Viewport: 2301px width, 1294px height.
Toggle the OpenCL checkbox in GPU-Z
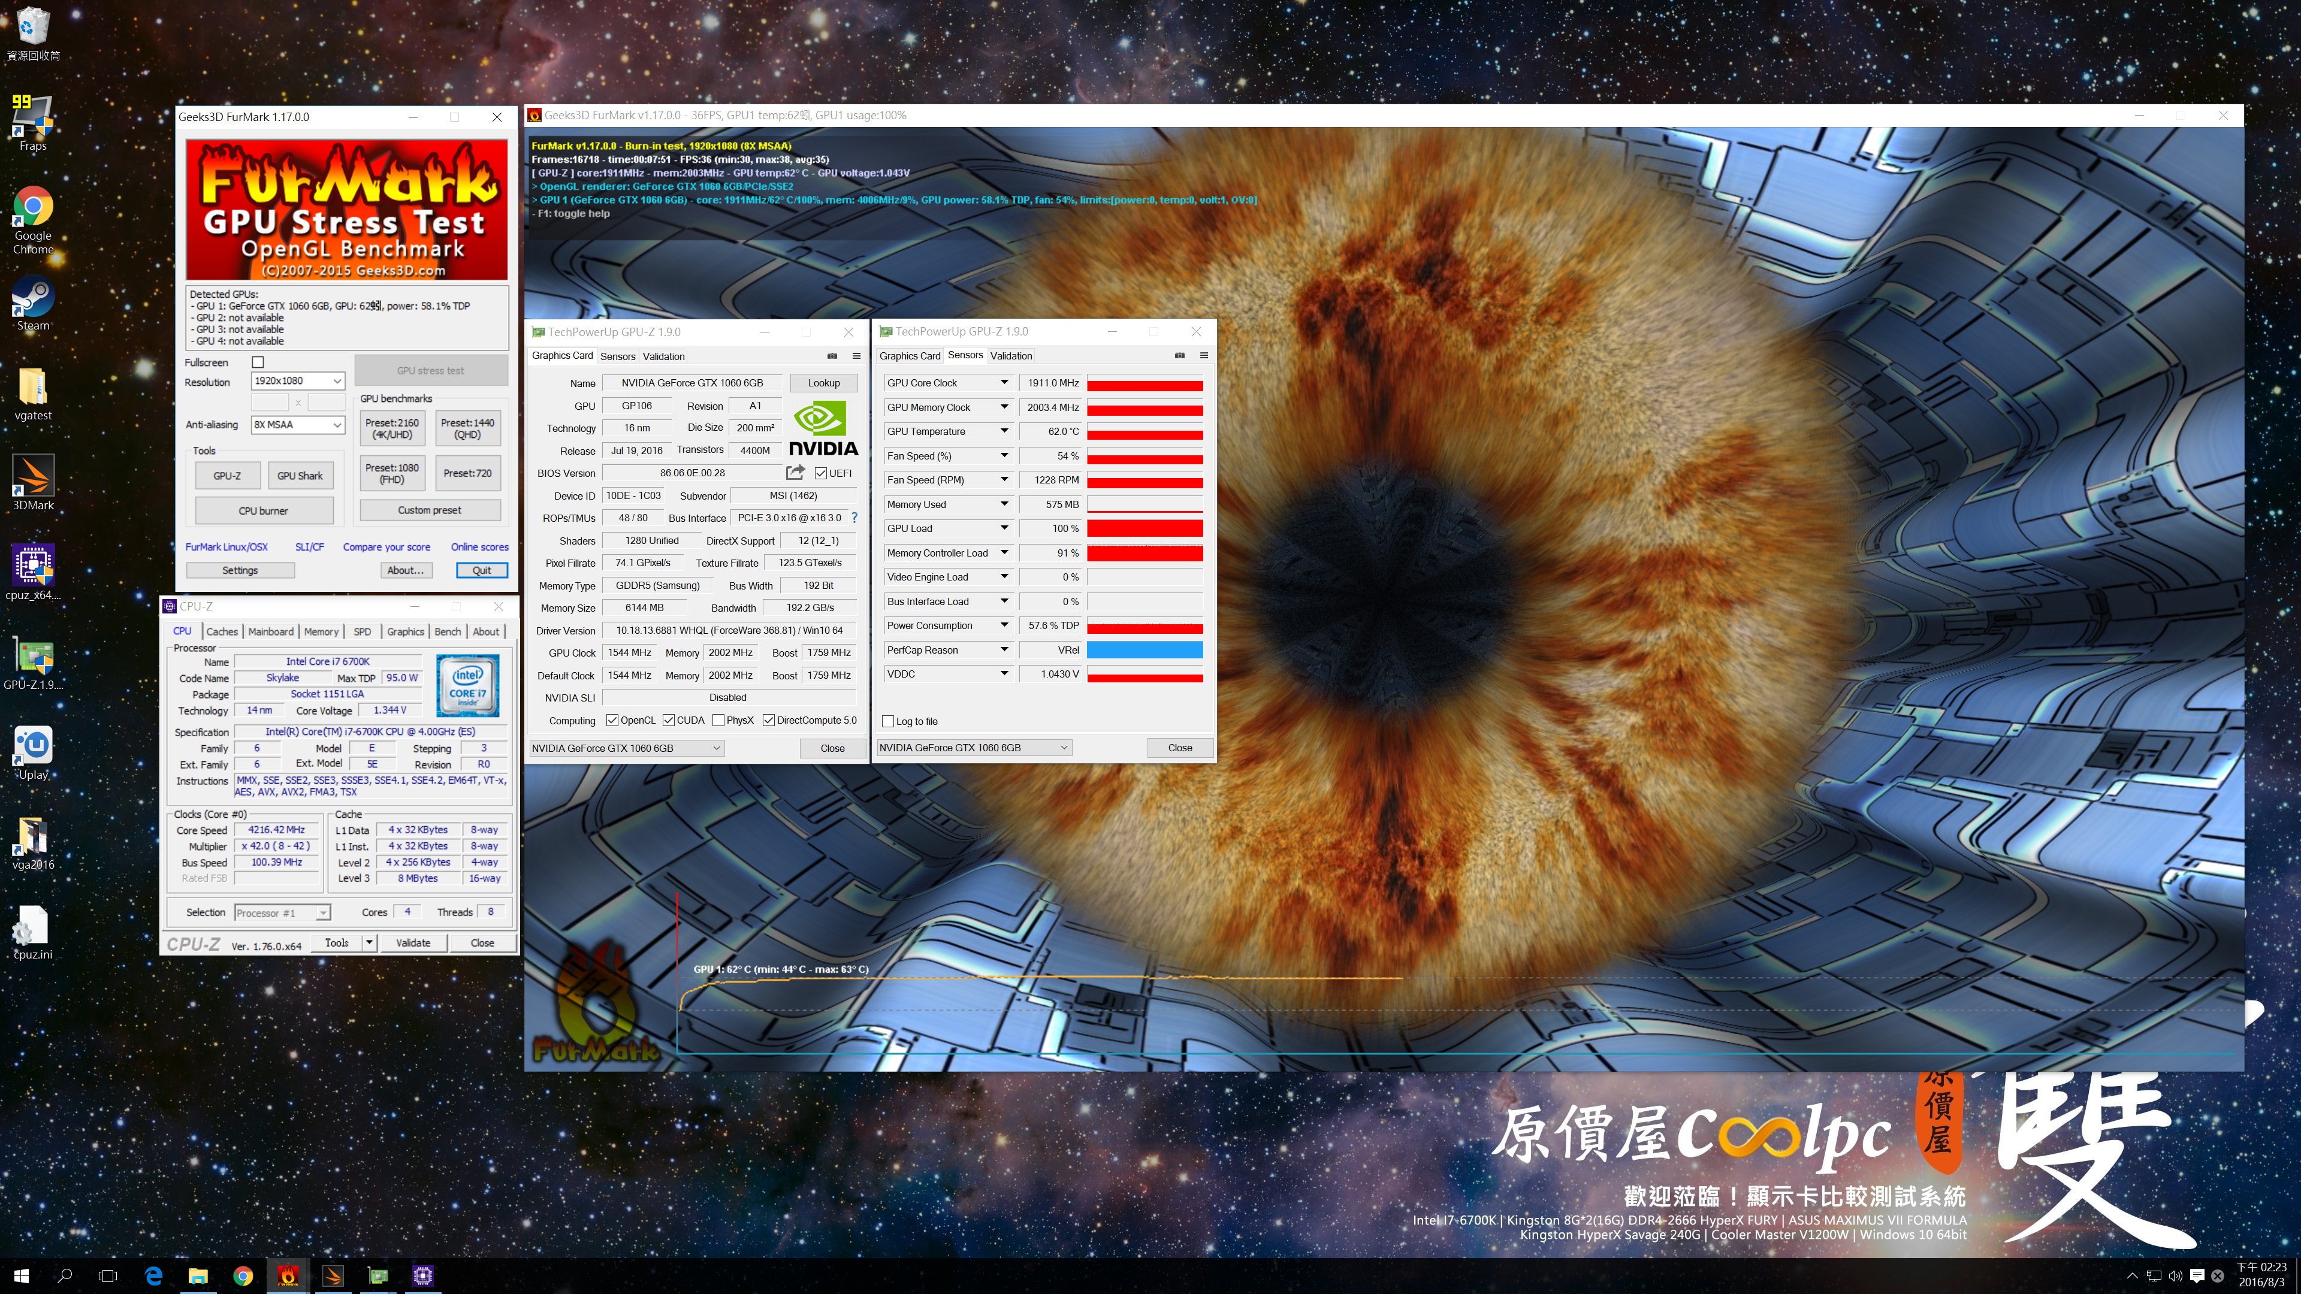[x=612, y=721]
